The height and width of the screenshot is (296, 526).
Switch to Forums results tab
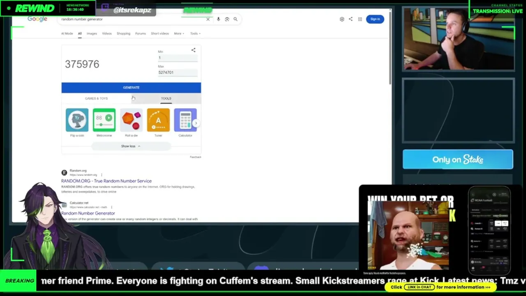tap(141, 33)
